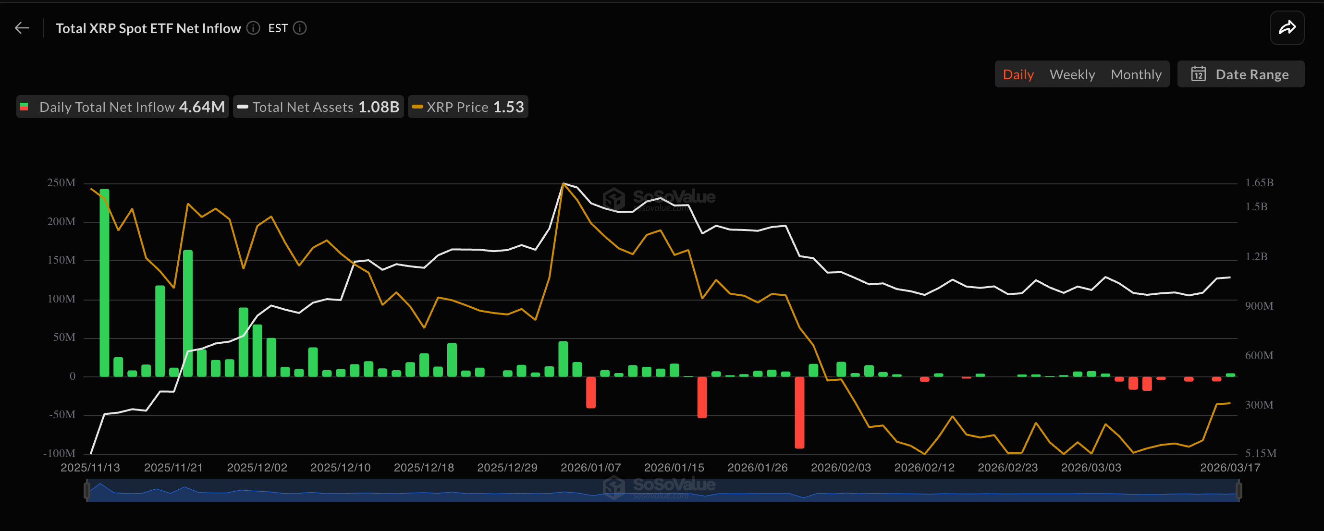
Task: Click the largest red outflow bar
Action: (x=799, y=412)
